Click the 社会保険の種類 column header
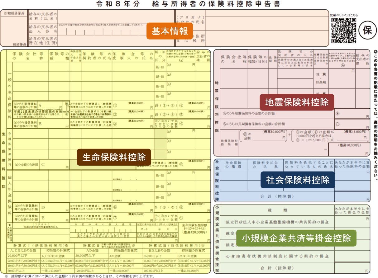The height and width of the screenshot is (278, 378). pos(233,165)
